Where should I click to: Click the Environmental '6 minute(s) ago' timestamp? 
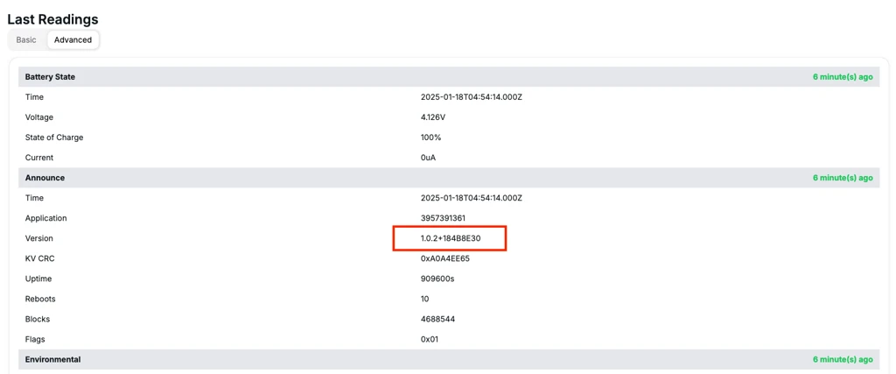point(842,359)
